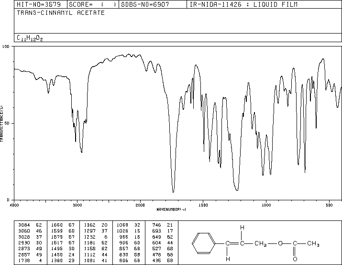Click the 100 y-axis tick label

click(6, 46)
